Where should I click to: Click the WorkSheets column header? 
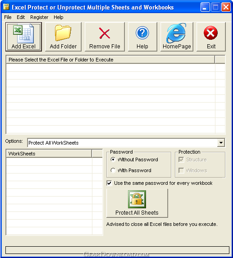[x=49, y=154]
